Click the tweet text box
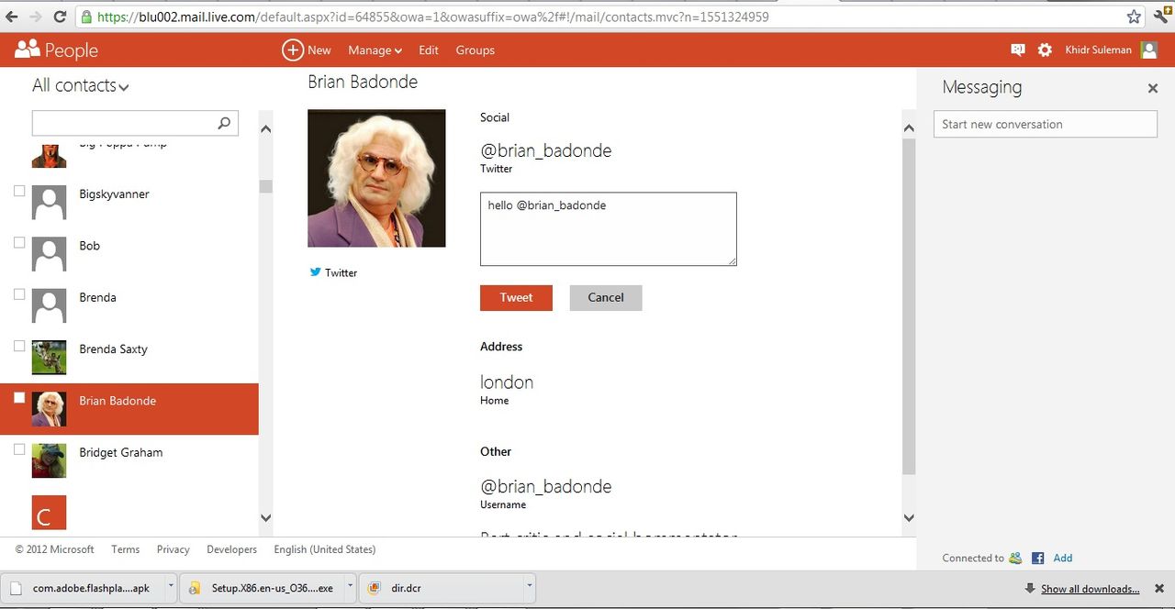This screenshot has width=1175, height=609. click(608, 229)
